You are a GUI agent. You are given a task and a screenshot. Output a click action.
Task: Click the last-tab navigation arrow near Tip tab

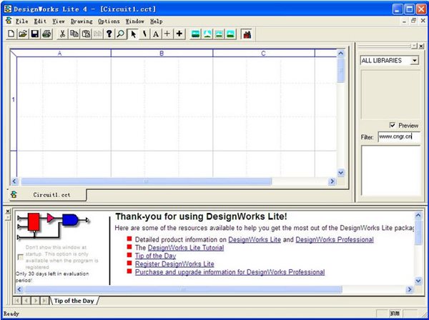44,301
